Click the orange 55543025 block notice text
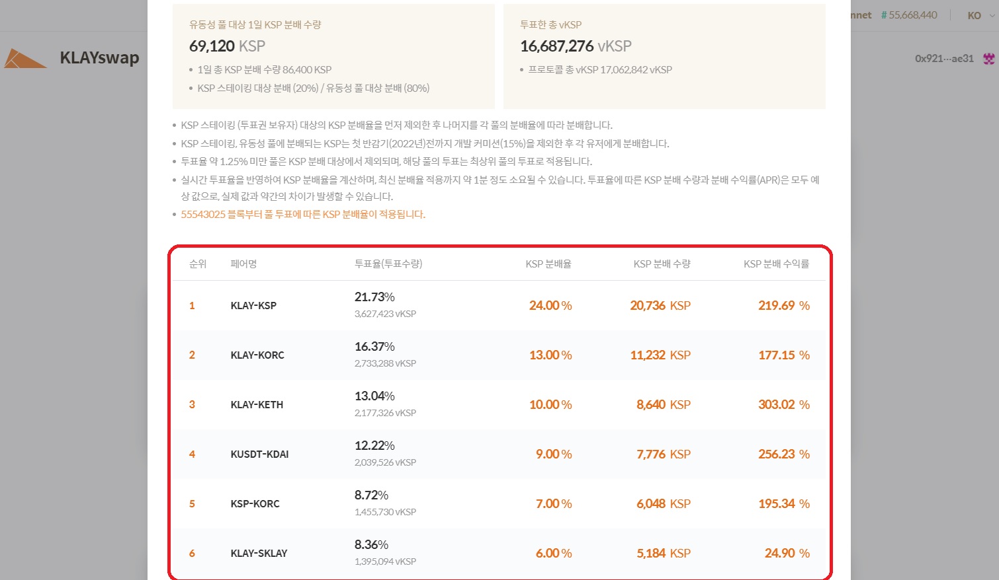 pyautogui.click(x=303, y=215)
